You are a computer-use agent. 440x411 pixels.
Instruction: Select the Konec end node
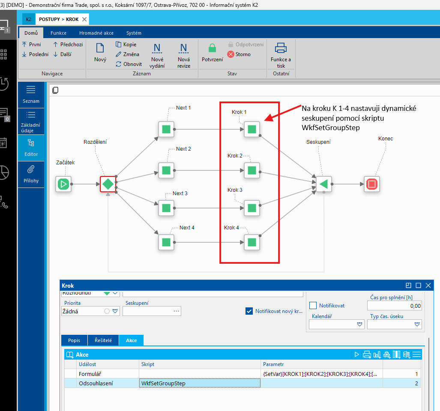(372, 184)
